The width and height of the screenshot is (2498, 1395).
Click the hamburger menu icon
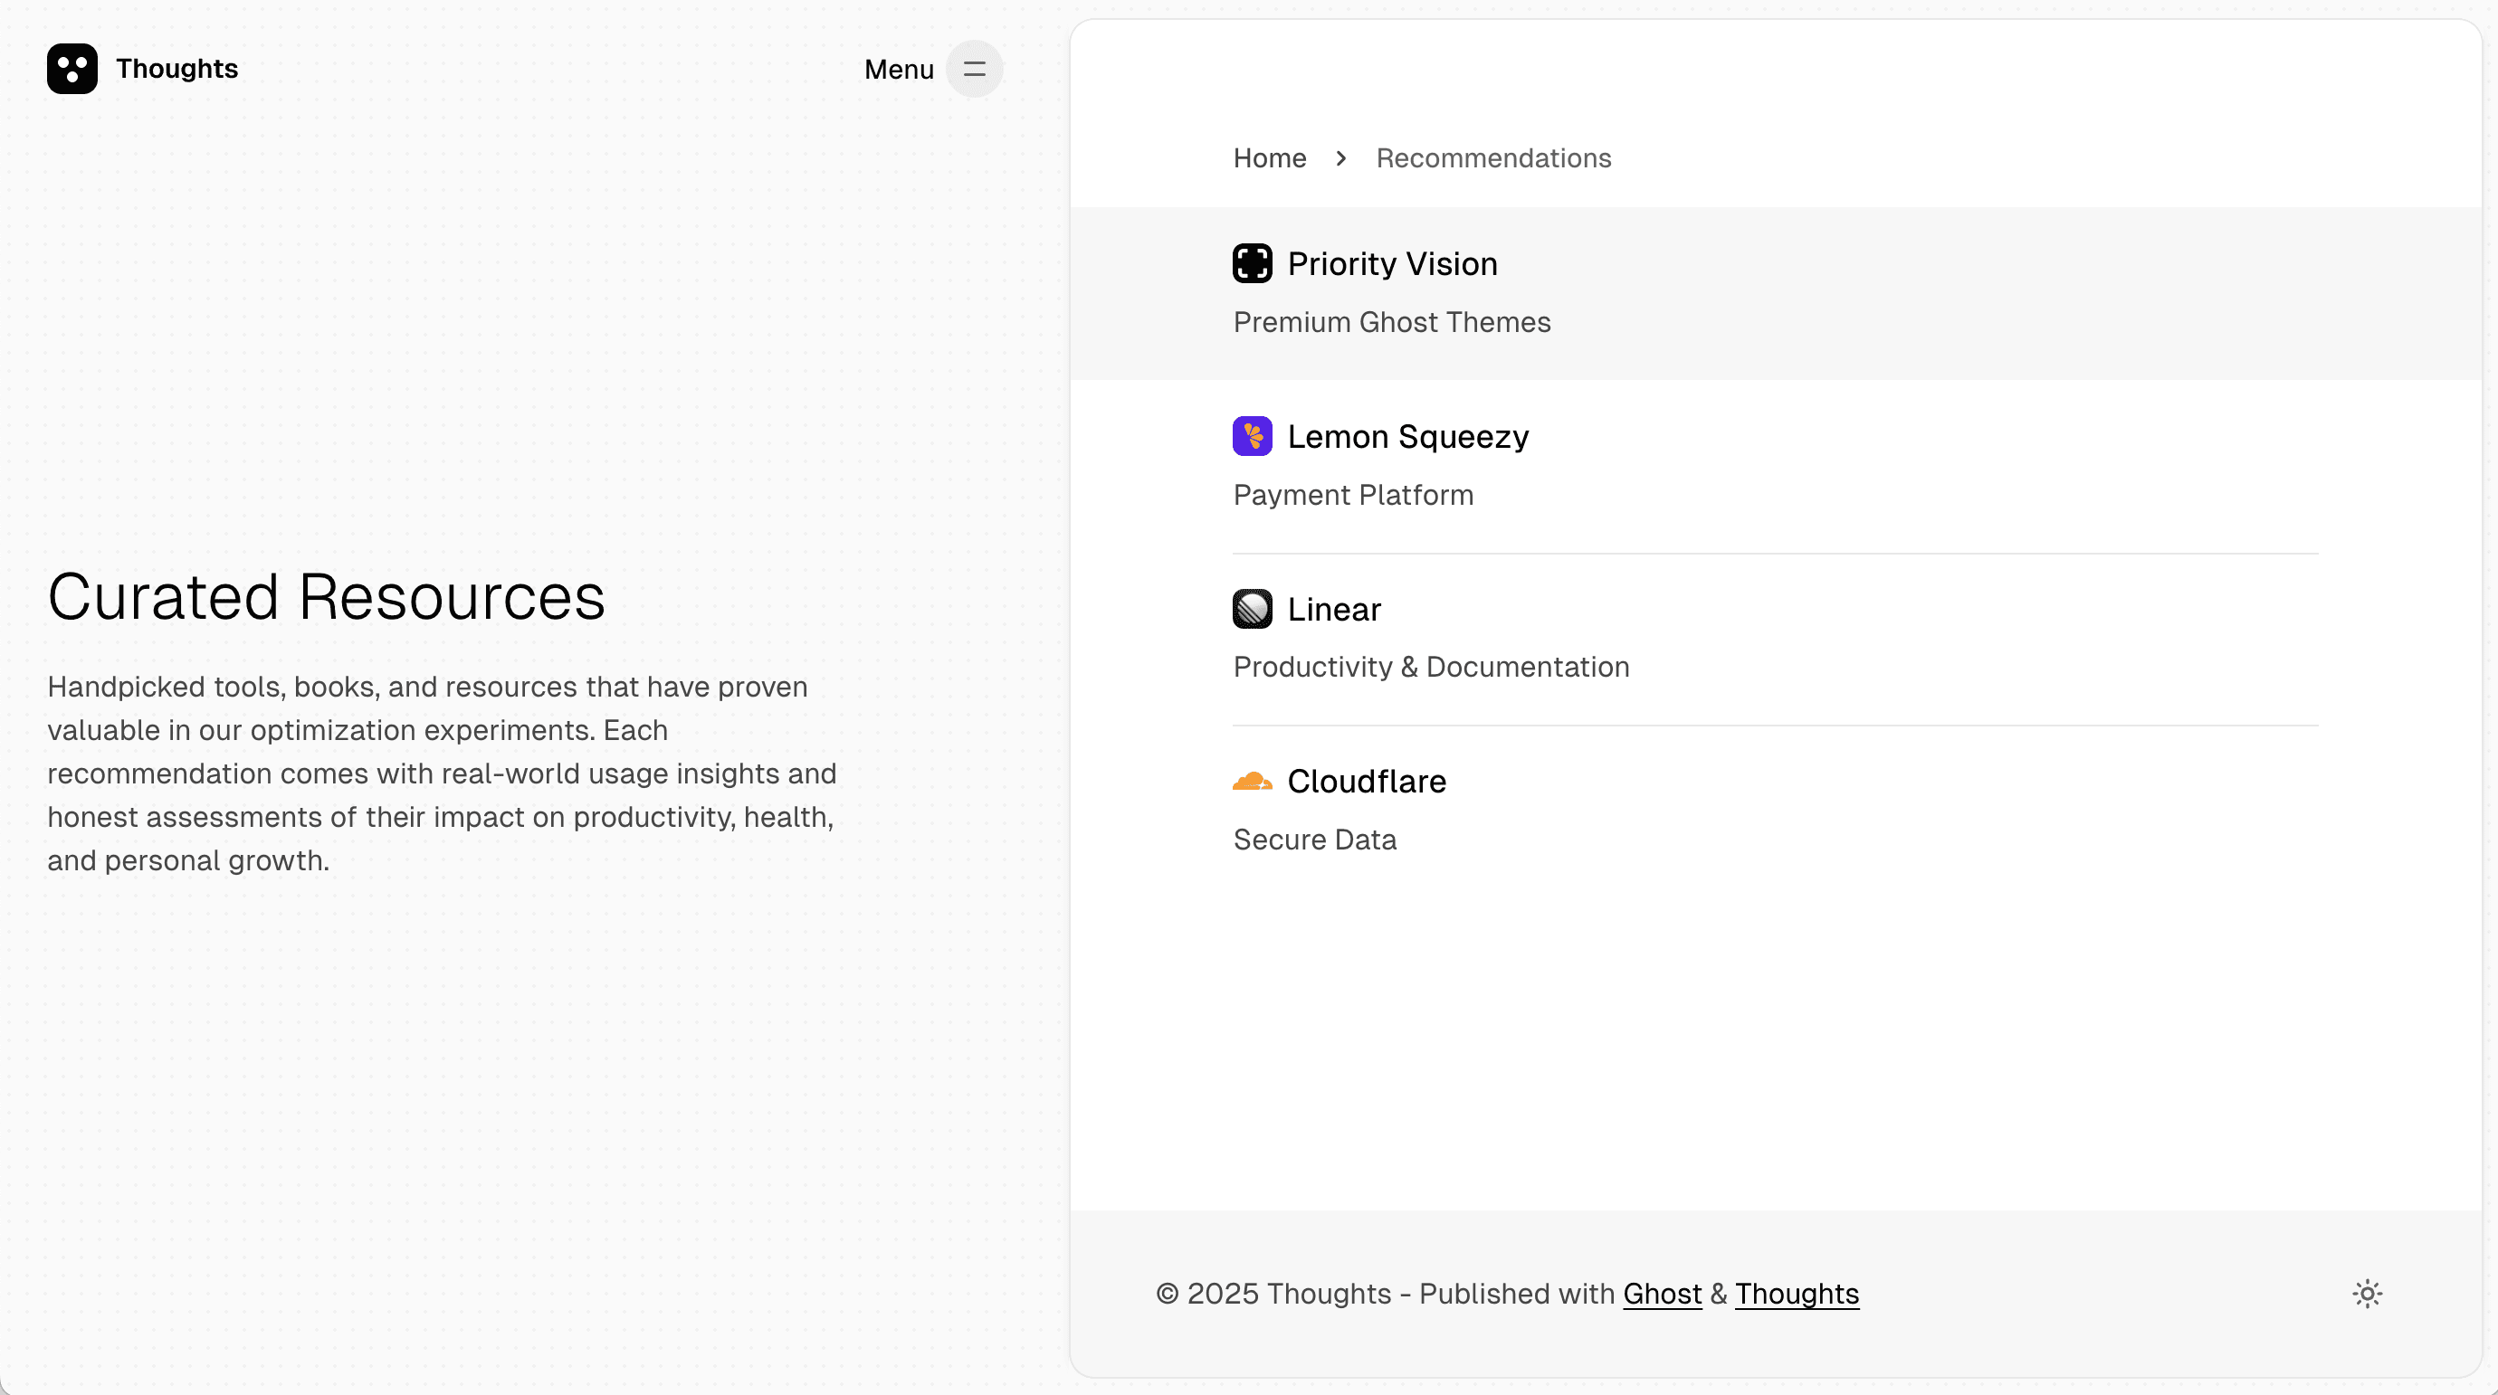point(974,69)
